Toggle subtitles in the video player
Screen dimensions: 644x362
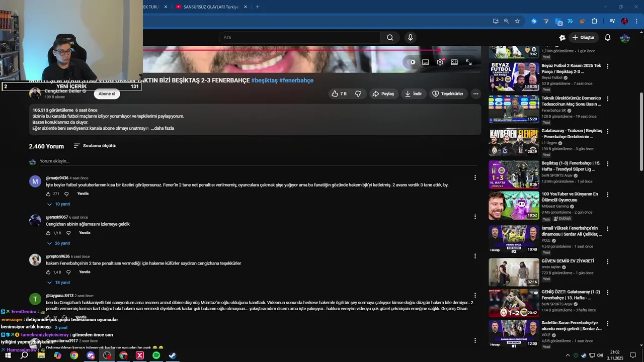click(426, 62)
